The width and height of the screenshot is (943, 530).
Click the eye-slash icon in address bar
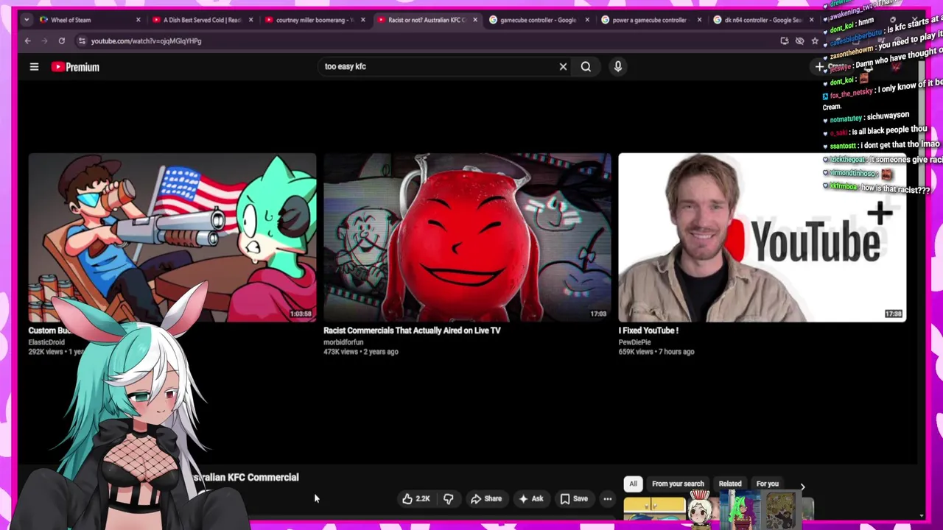(x=799, y=41)
